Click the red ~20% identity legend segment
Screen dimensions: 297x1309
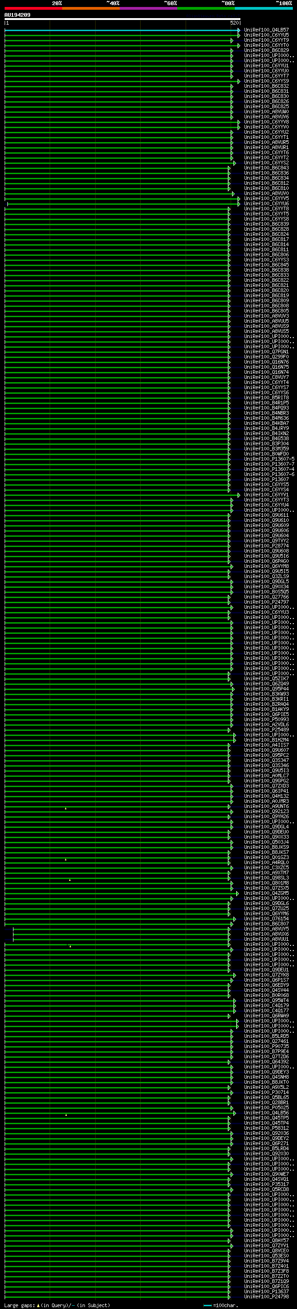(33, 8)
